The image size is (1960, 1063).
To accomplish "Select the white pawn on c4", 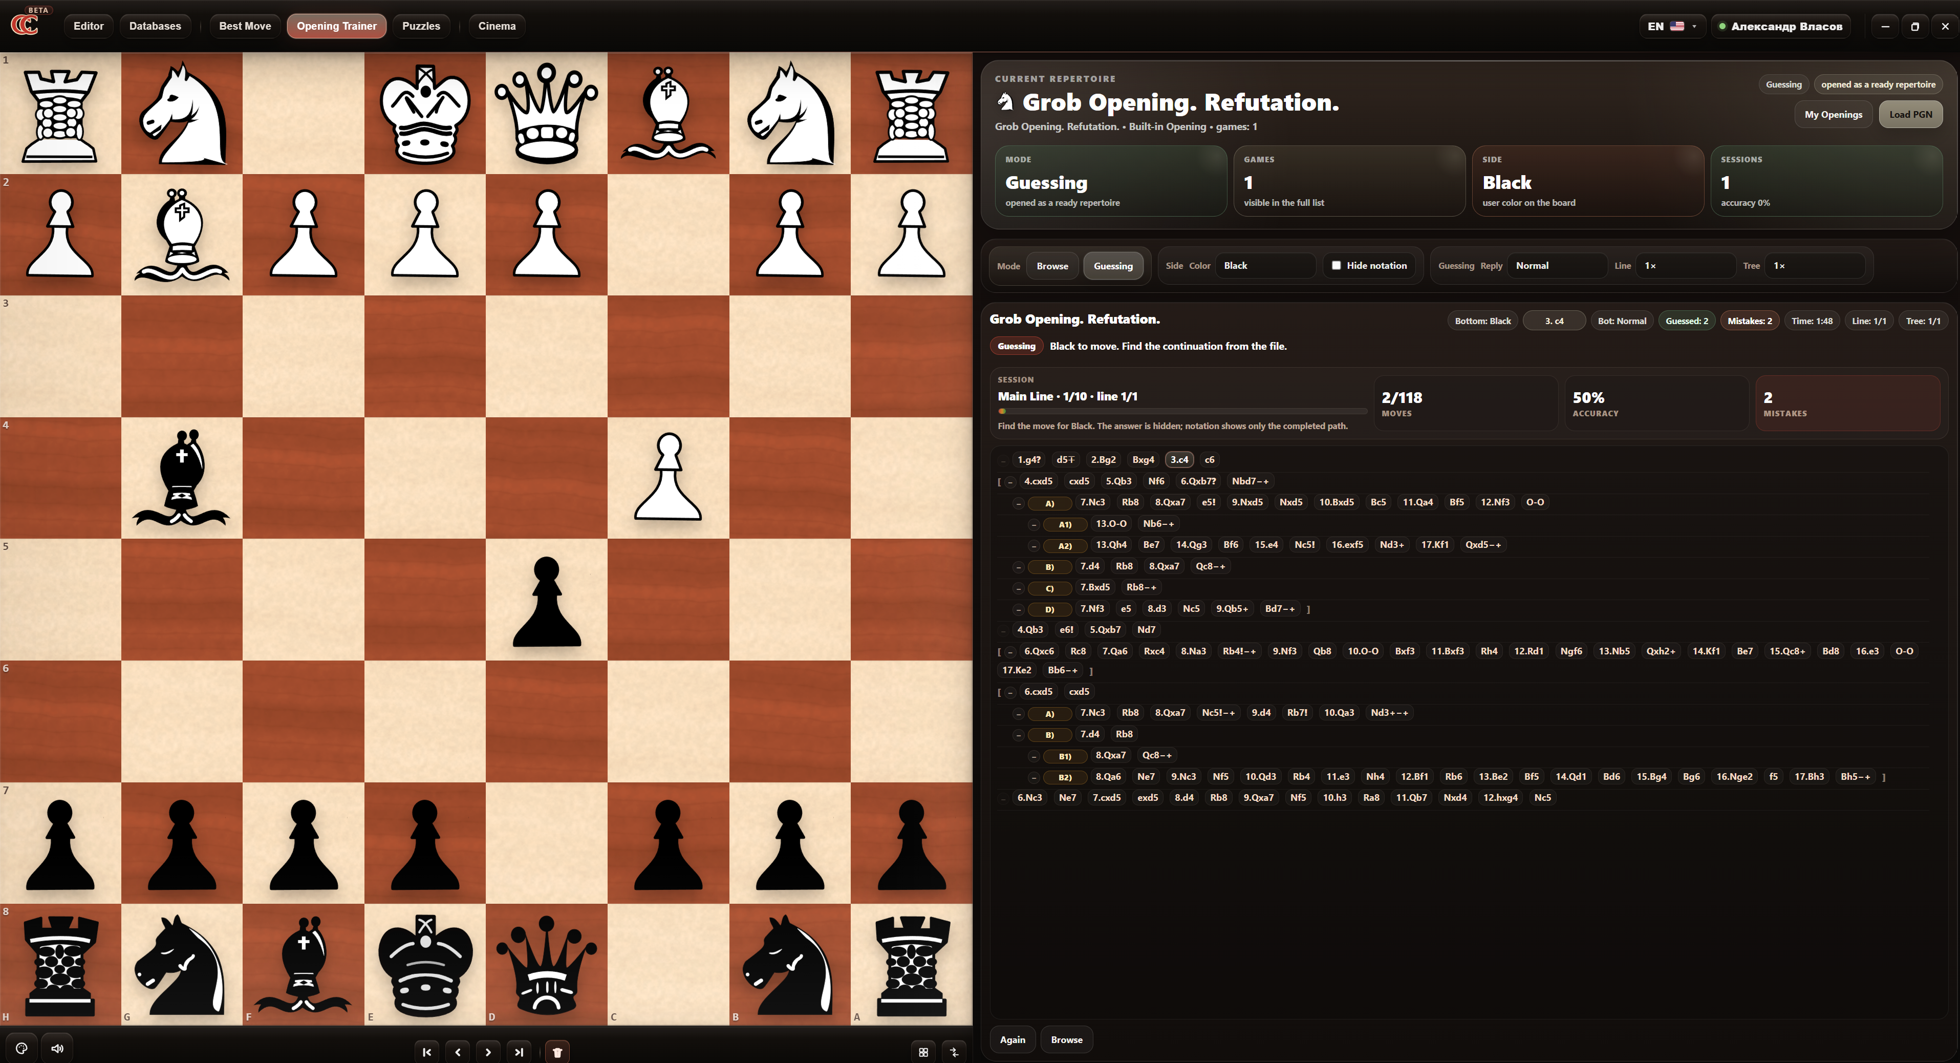I will (668, 476).
